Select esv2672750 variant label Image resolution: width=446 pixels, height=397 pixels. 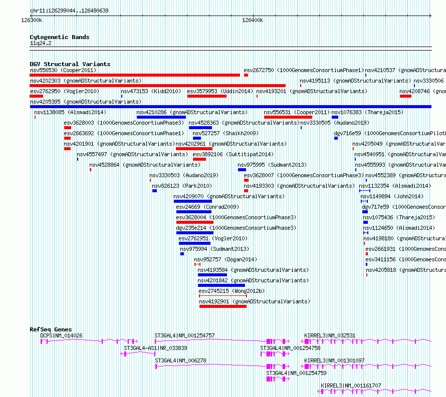(304, 70)
